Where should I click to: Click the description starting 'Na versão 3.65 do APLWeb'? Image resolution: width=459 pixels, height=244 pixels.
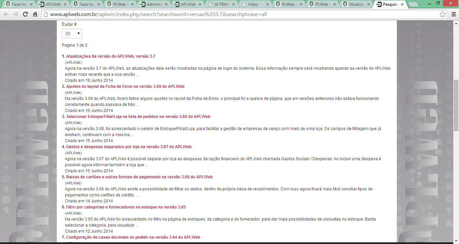point(220,222)
